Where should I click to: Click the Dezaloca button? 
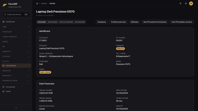click(102, 22)
